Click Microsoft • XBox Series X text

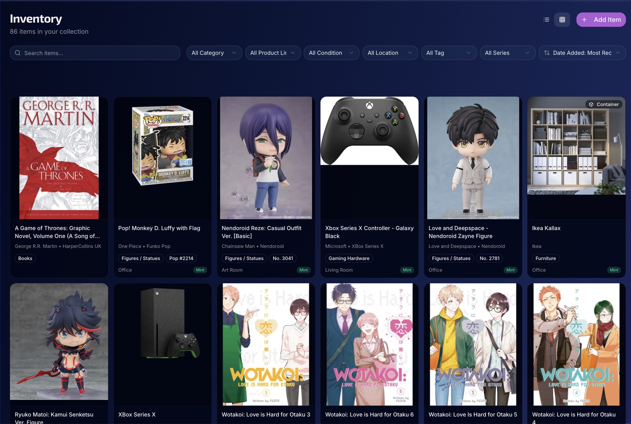354,246
